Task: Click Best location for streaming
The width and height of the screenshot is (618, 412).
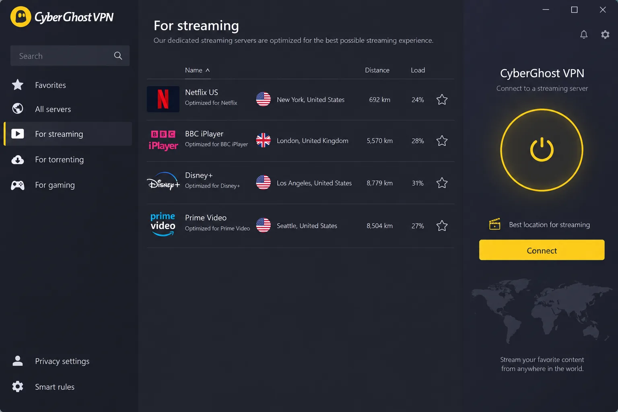Action: click(x=549, y=225)
